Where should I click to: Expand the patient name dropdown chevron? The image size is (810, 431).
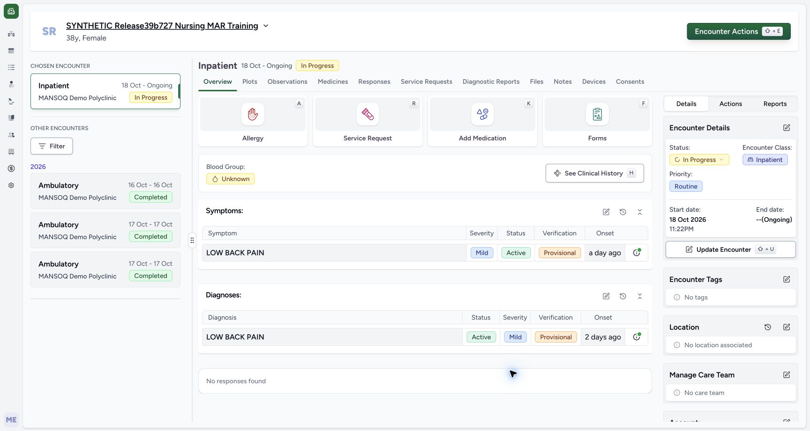266,26
